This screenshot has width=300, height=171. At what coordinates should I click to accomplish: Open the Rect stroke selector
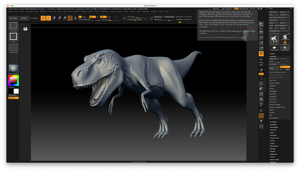[x=13, y=37]
